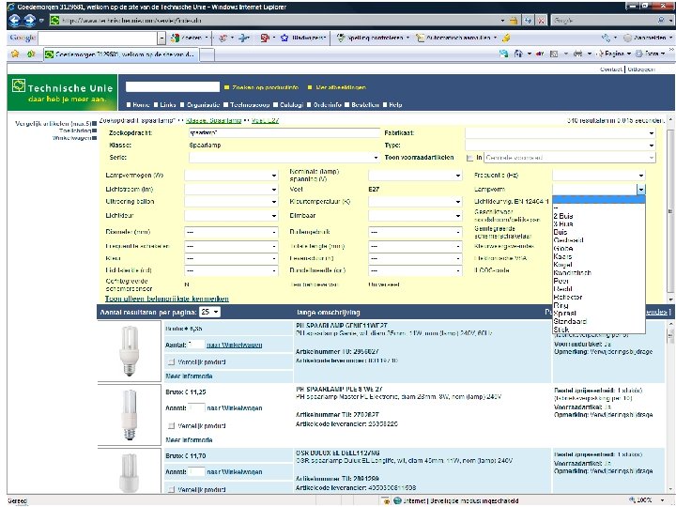676x507 pixels.
Task: Click the Bladwijzers star bookmark button
Action: pyautogui.click(x=302, y=38)
